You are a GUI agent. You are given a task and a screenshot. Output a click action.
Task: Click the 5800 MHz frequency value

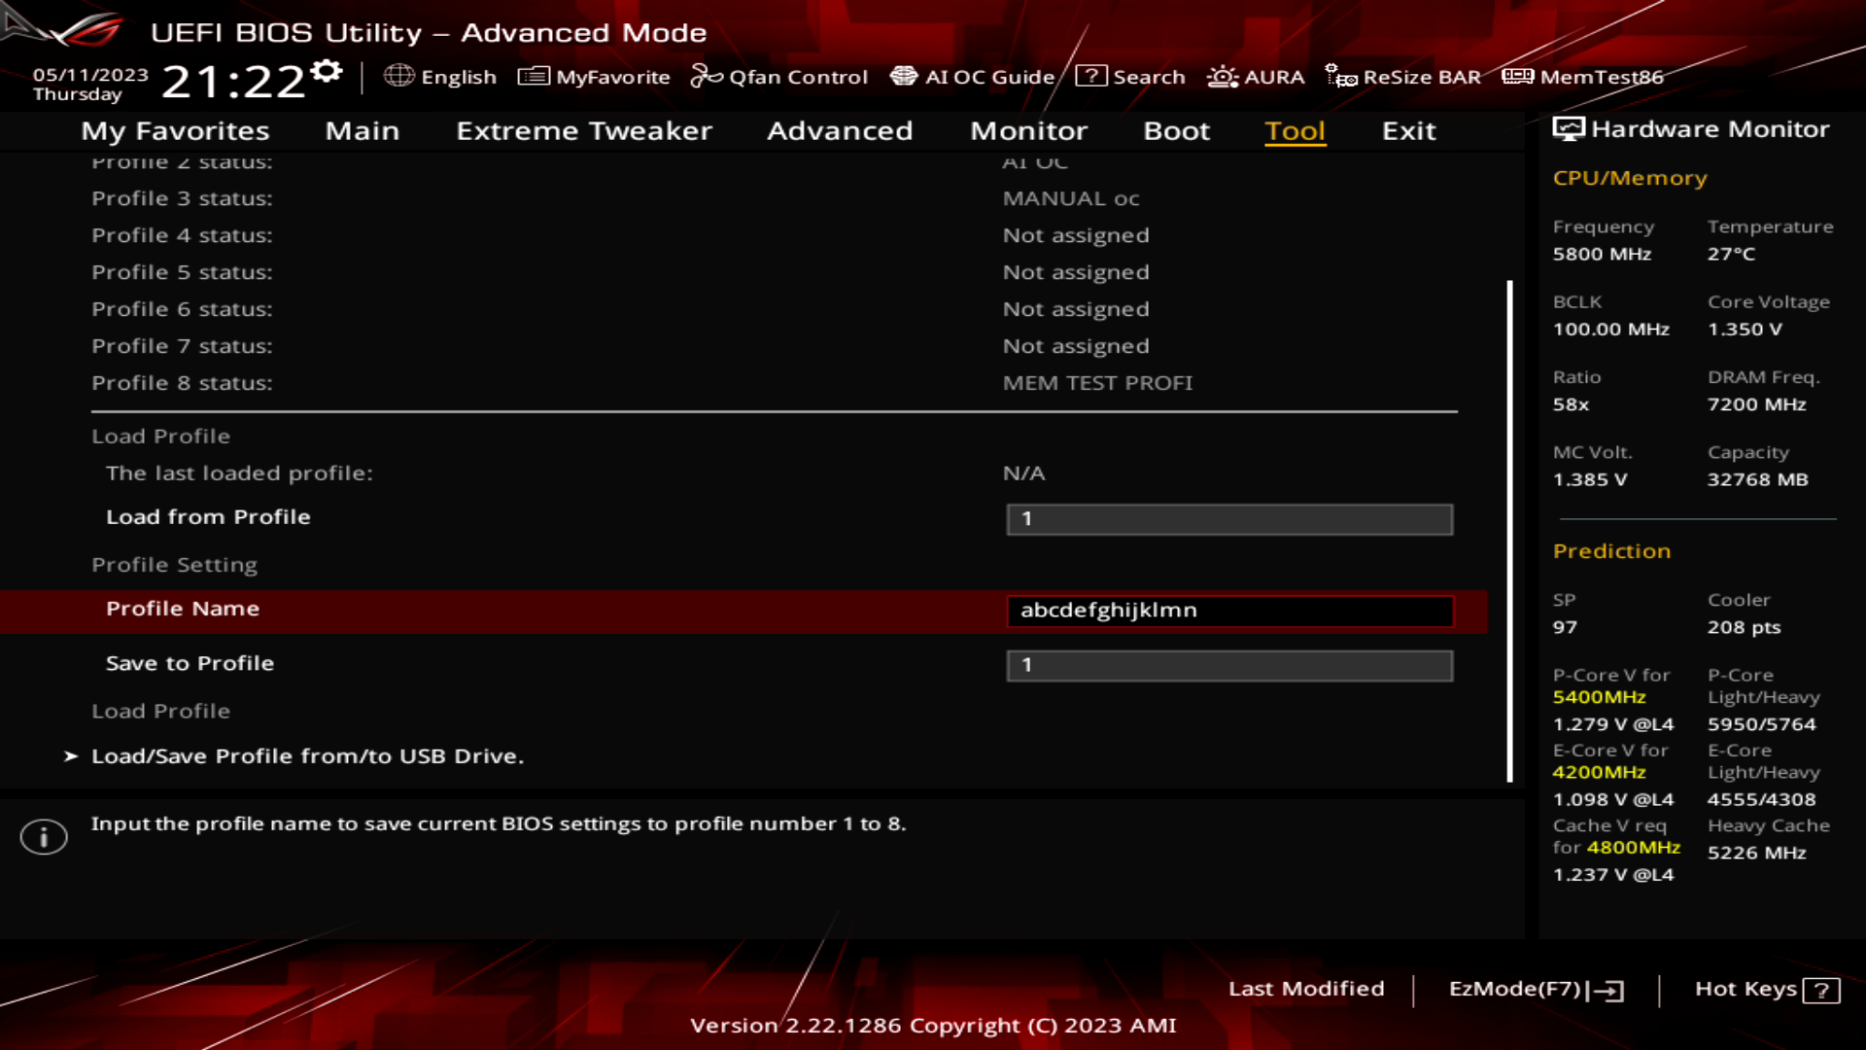1602,254
